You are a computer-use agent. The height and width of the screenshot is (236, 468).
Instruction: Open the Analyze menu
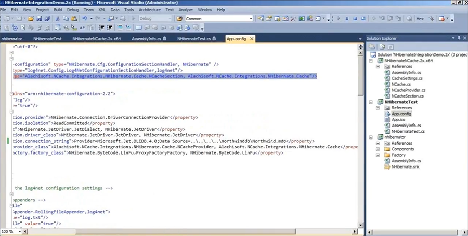(186, 10)
